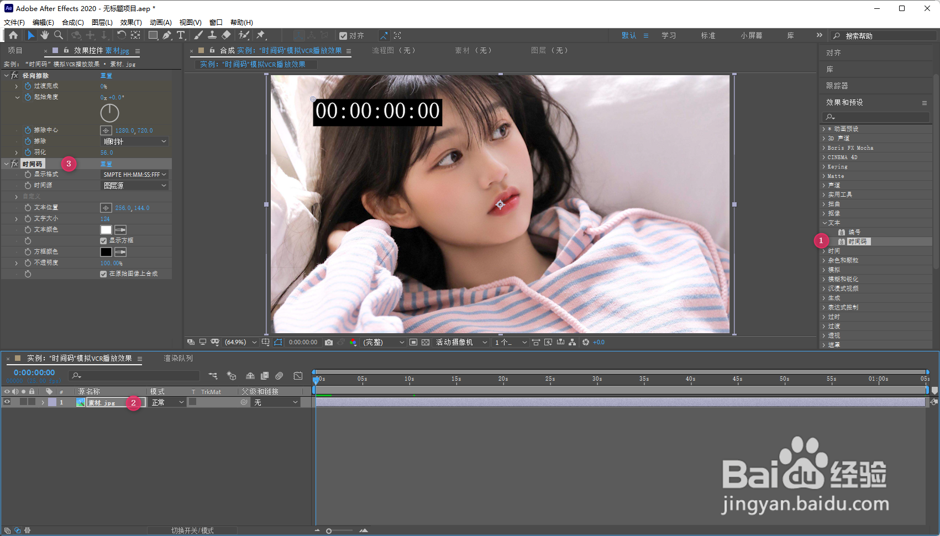Hide the 素材.jpg layer visibility
Screen dimensions: 940x536
click(7, 402)
